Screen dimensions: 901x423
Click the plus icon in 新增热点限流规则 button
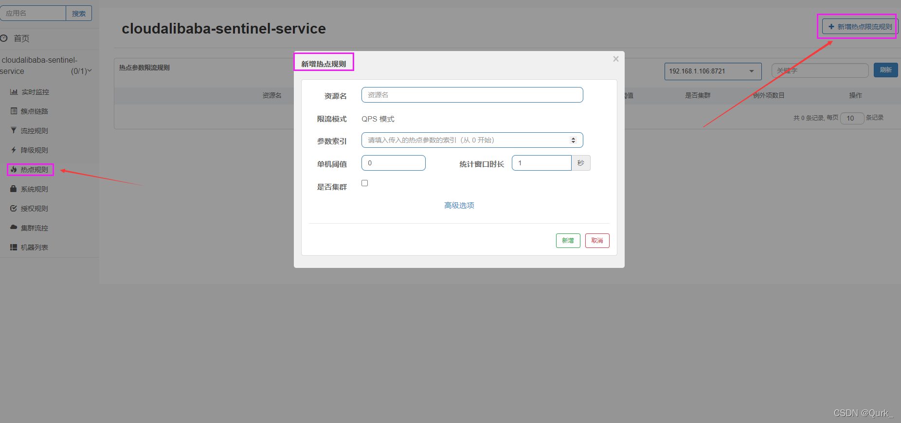831,27
